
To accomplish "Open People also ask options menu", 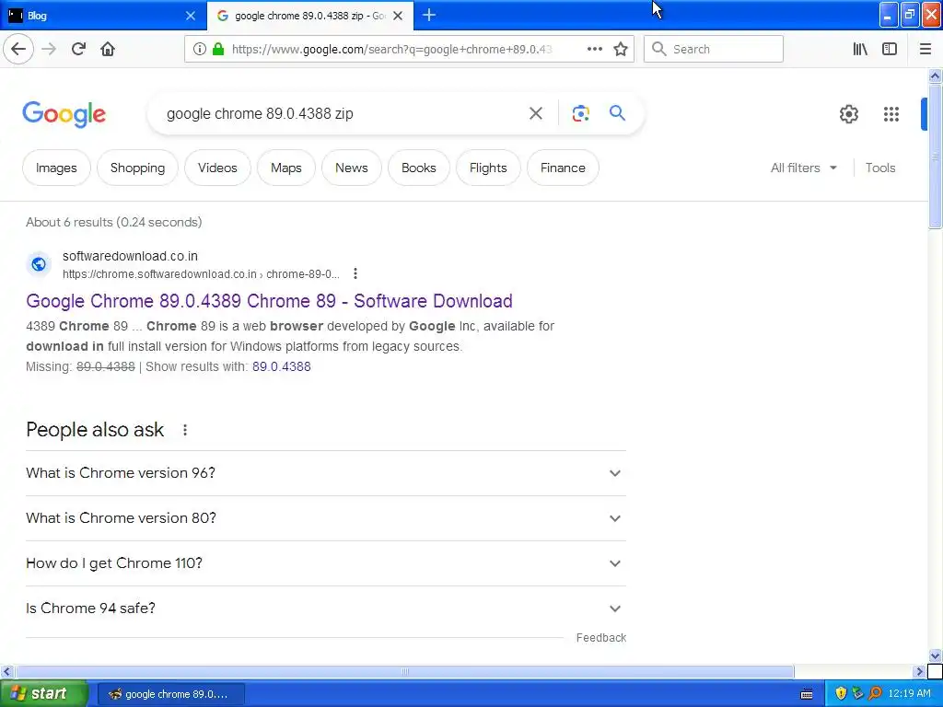I will tap(185, 430).
